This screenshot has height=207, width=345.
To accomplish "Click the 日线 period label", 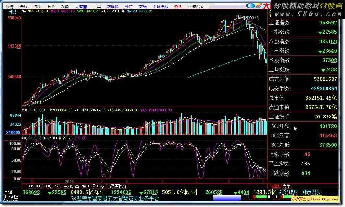I will coord(12,12).
